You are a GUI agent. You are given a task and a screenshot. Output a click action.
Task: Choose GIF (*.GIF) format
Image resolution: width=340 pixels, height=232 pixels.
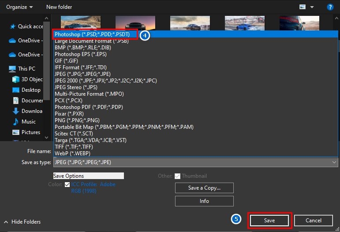tap(195, 61)
